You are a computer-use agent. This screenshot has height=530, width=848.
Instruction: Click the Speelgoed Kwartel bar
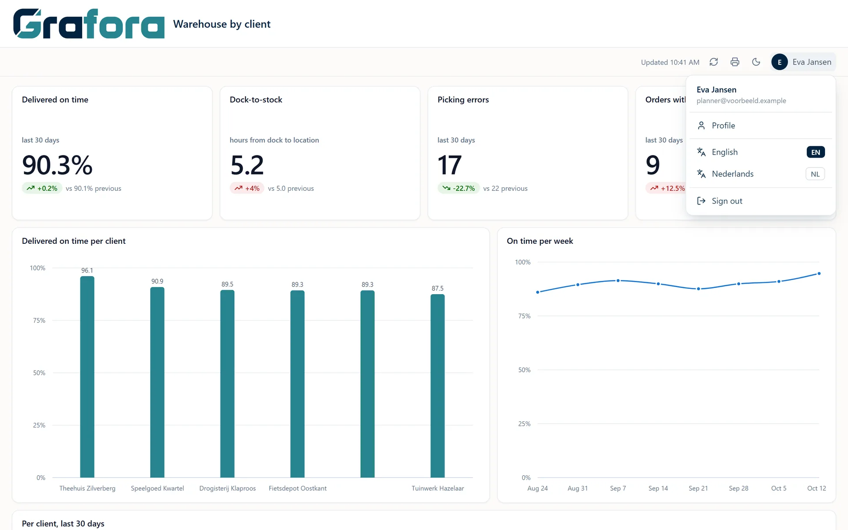pyautogui.click(x=157, y=382)
